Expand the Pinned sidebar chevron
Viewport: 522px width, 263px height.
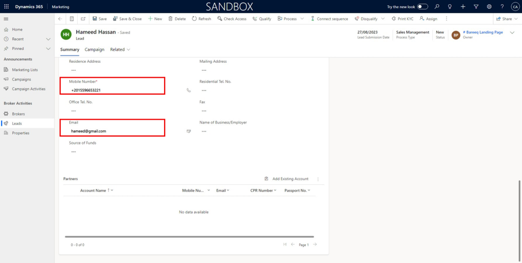(48, 49)
